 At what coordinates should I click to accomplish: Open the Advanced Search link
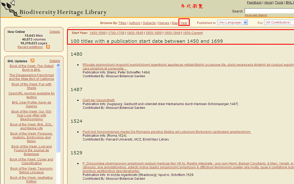tap(256, 15)
